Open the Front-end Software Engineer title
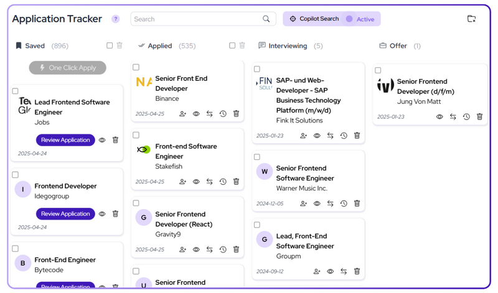This screenshot has height=293, width=498. point(186,151)
